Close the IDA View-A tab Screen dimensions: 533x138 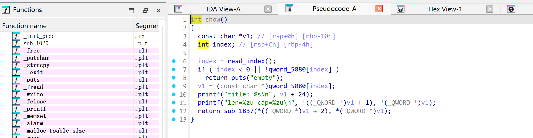[x=268, y=9]
